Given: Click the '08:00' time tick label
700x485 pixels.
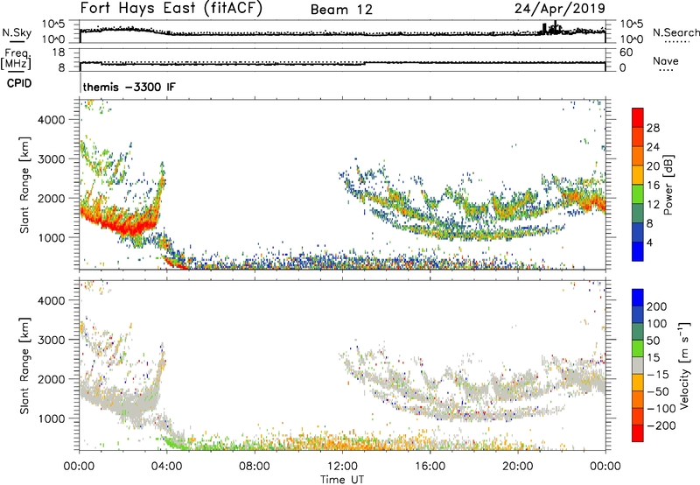Looking at the screenshot, I should 255,467.
